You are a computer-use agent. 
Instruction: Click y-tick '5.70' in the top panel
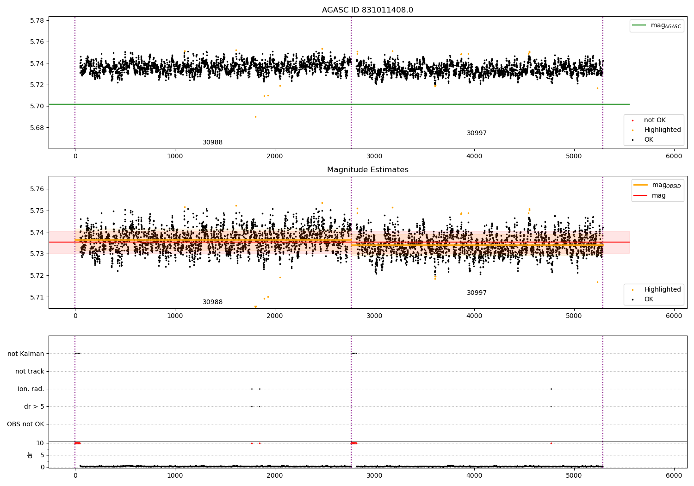(x=37, y=106)
